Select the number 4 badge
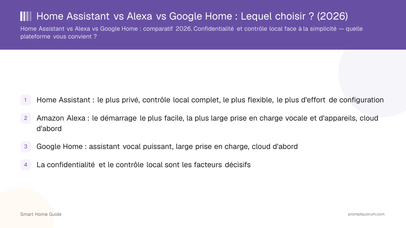The image size is (406, 228). 26,165
